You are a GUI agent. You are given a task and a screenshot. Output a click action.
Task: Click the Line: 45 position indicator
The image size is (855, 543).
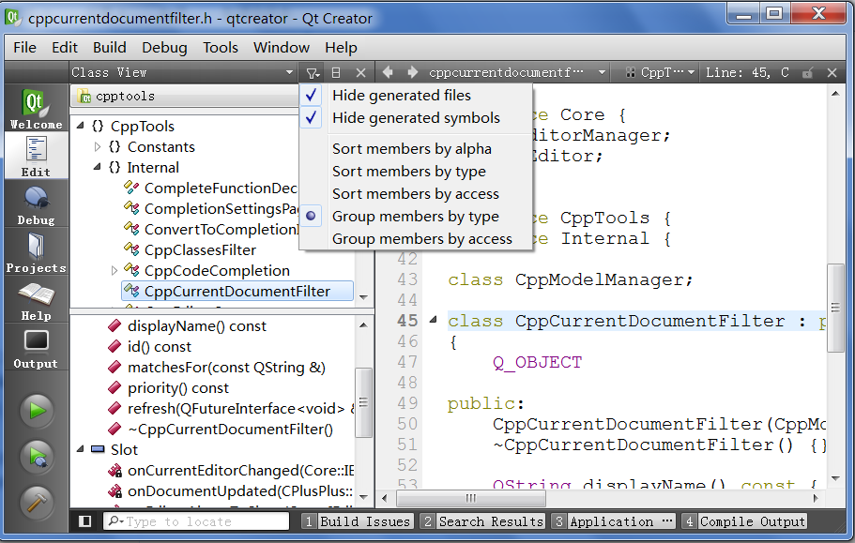(747, 72)
